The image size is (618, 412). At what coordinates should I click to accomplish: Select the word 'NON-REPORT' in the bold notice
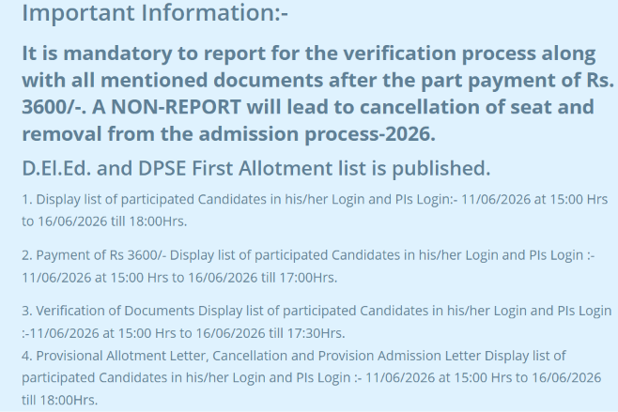(176, 107)
